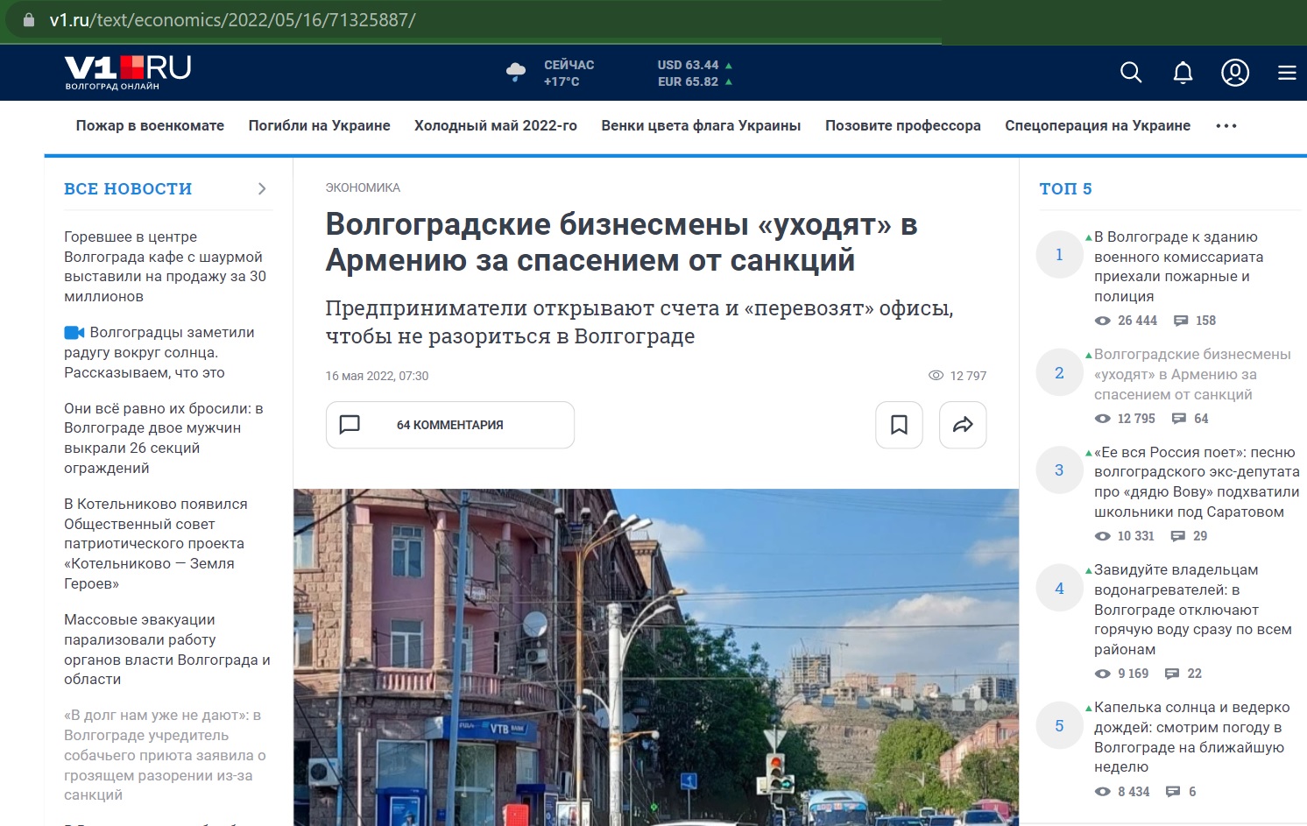Expand the ВСЕ НОВОСТИ chevron arrow

tap(262, 189)
